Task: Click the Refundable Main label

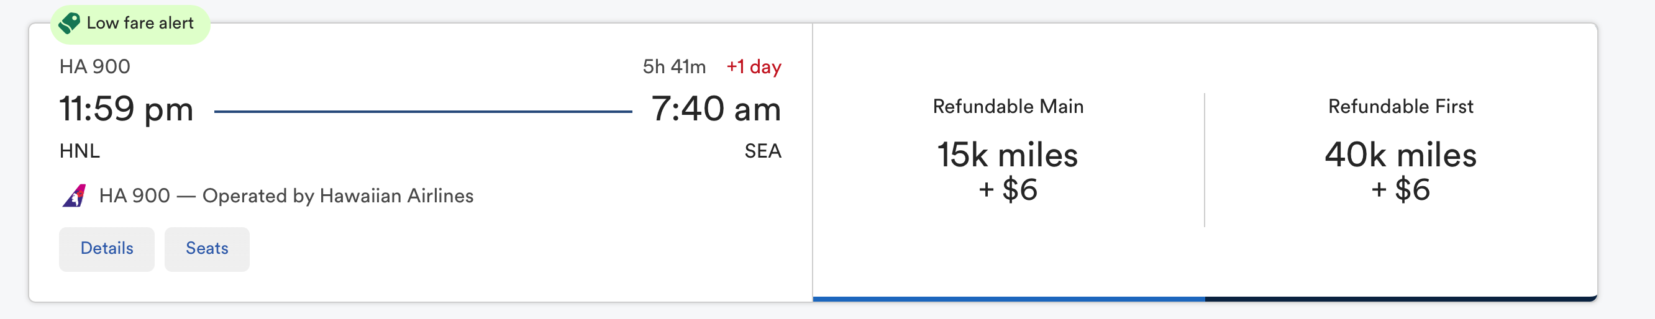Action: coord(1008,107)
